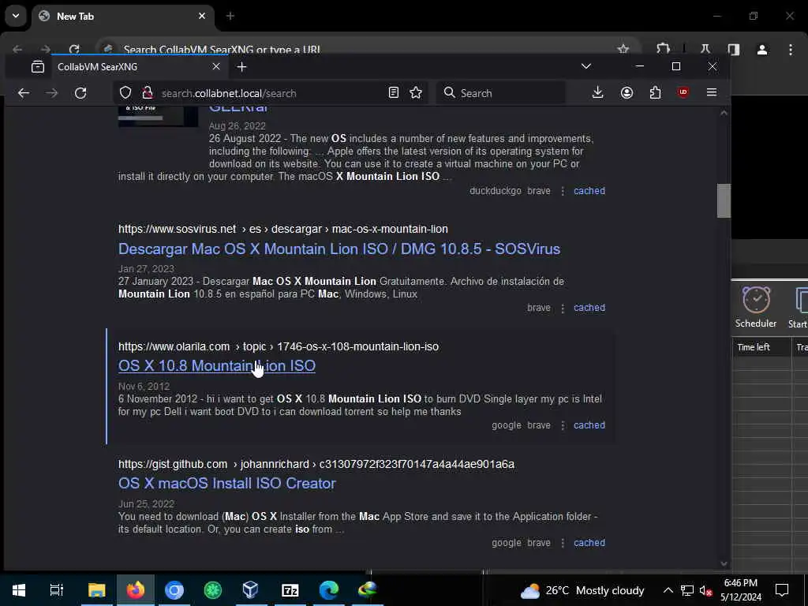This screenshot has height=606, width=808.
Task: Open OS X 10.8 Mountain Lion ISO link
Action: [216, 365]
